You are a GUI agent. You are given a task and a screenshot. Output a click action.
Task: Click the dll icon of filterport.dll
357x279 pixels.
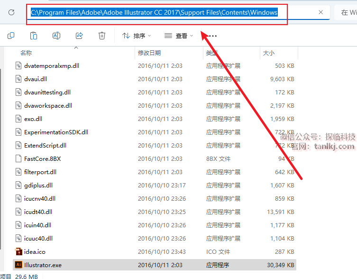[18, 172]
